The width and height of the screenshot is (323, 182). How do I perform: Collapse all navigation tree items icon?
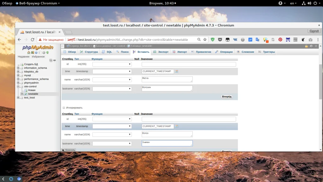click(50, 60)
